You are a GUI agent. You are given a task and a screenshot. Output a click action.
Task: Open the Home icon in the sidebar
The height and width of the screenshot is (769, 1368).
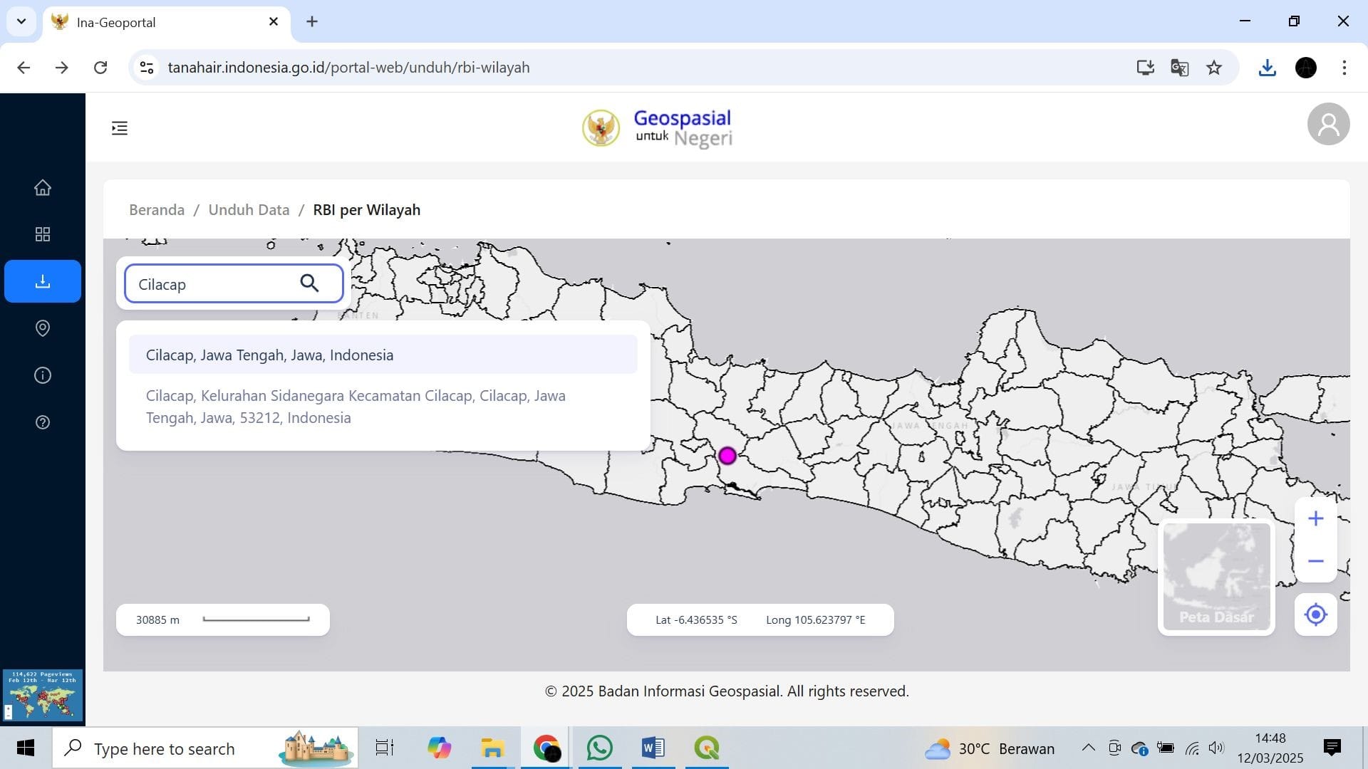pyautogui.click(x=43, y=187)
